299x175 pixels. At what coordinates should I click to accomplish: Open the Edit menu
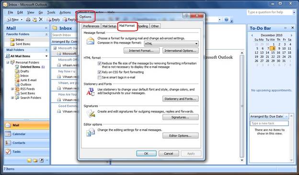pyautogui.click(x=20, y=12)
